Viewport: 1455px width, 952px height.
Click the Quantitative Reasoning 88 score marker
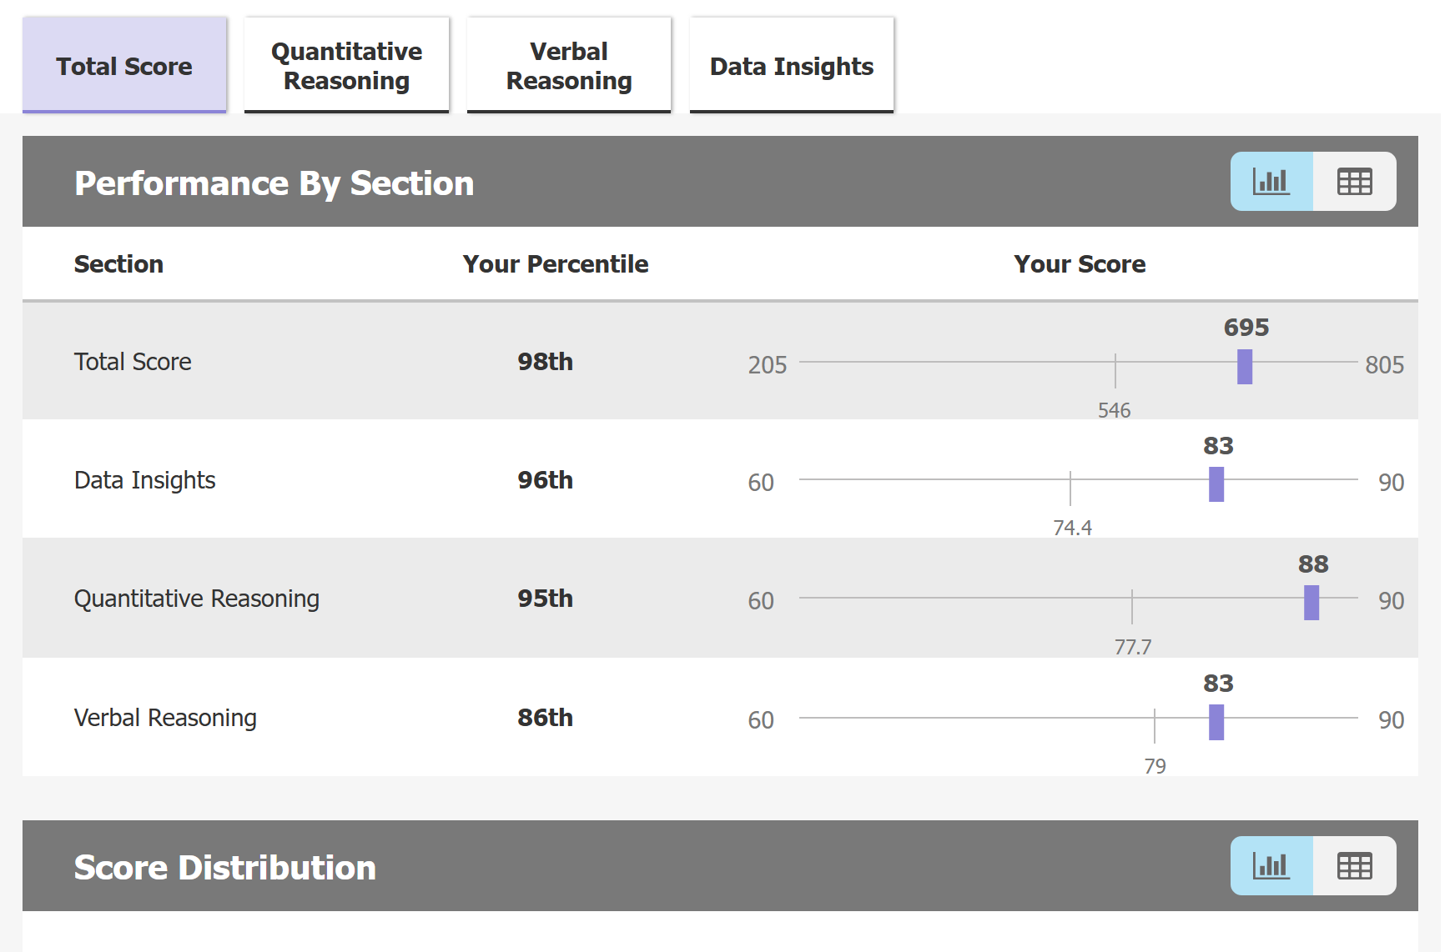(1312, 603)
